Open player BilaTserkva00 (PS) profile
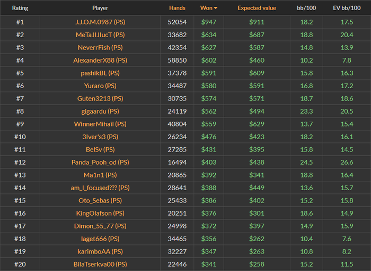371x271 pixels. tap(100, 264)
